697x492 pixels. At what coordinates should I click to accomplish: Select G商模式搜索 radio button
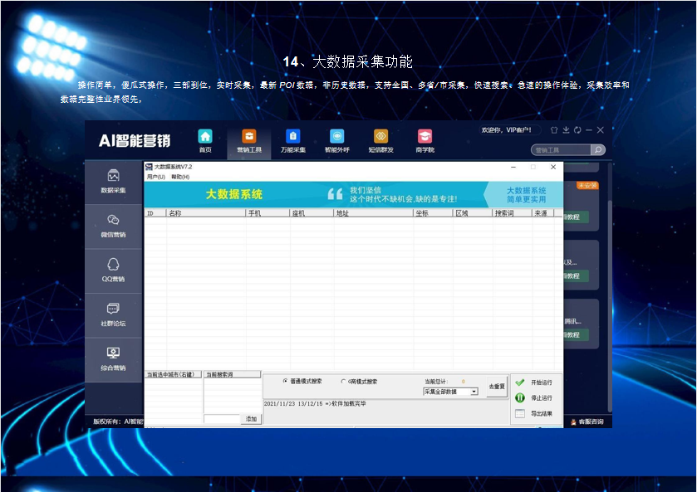pyautogui.click(x=343, y=382)
